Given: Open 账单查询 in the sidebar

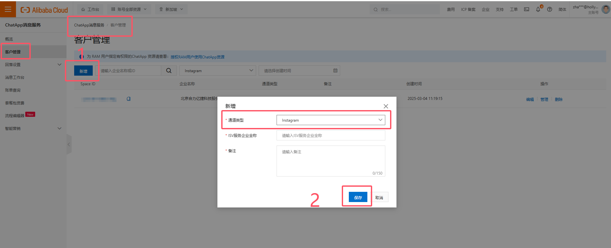Looking at the screenshot, I should (33, 90).
